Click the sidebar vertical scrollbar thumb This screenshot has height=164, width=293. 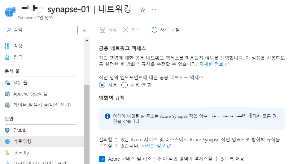87,125
